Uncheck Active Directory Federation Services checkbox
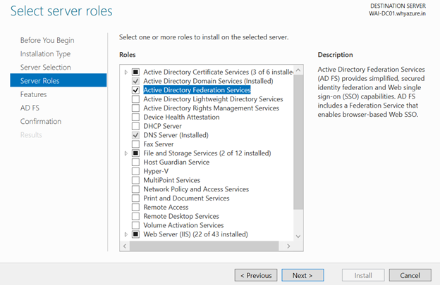The image size is (440, 285). pos(136,90)
